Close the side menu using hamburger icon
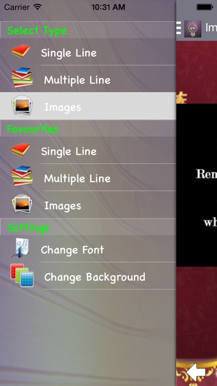The image size is (217, 386). point(179,28)
